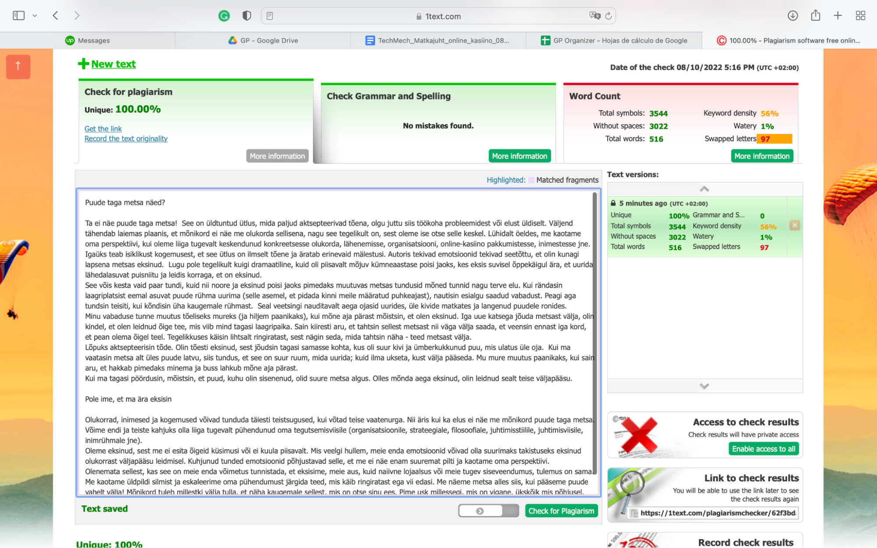
Task: Click More information under Grammar and Spelling
Action: click(x=519, y=156)
